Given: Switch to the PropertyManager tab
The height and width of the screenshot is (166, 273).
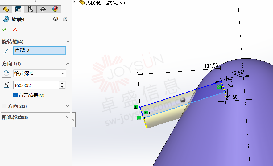Looking at the screenshot, I should click(18, 9).
